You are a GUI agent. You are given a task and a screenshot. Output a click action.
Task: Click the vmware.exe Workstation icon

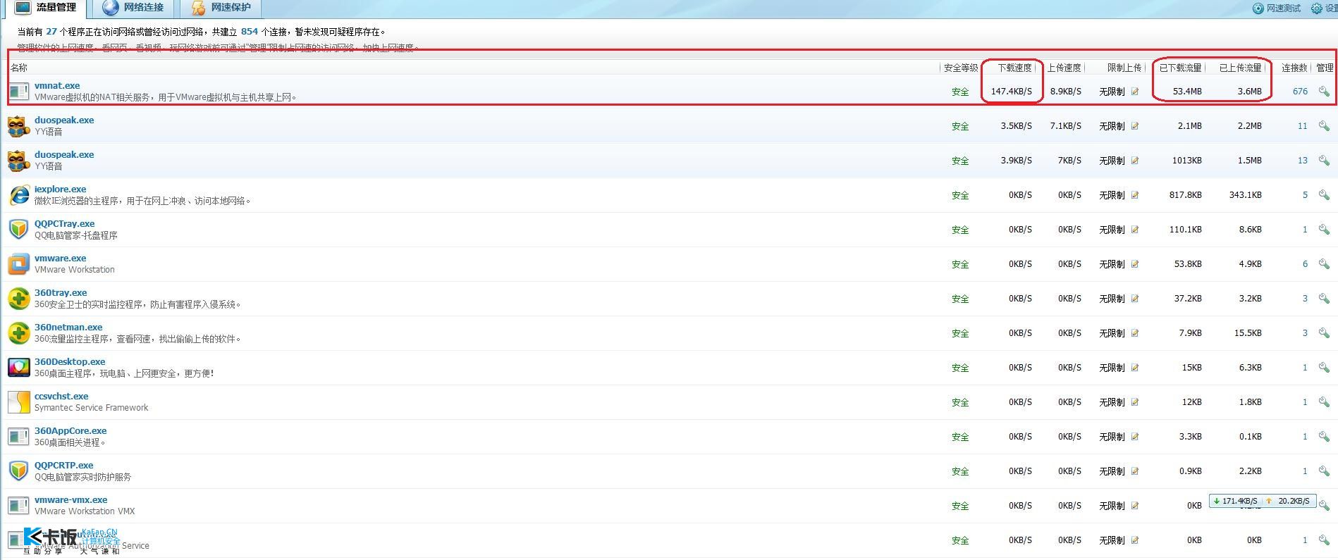[x=18, y=264]
